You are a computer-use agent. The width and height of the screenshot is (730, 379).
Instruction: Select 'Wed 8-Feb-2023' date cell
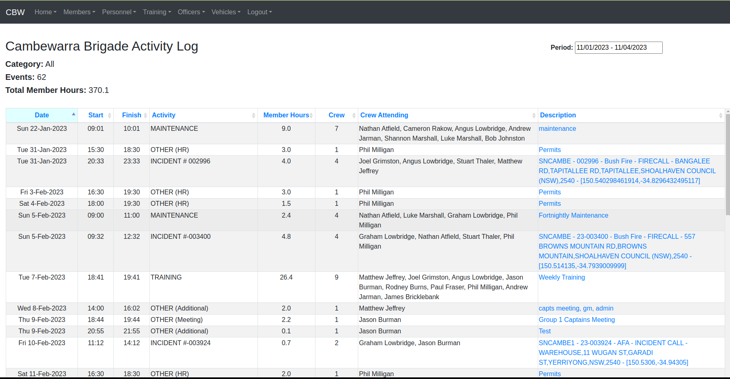click(42, 308)
